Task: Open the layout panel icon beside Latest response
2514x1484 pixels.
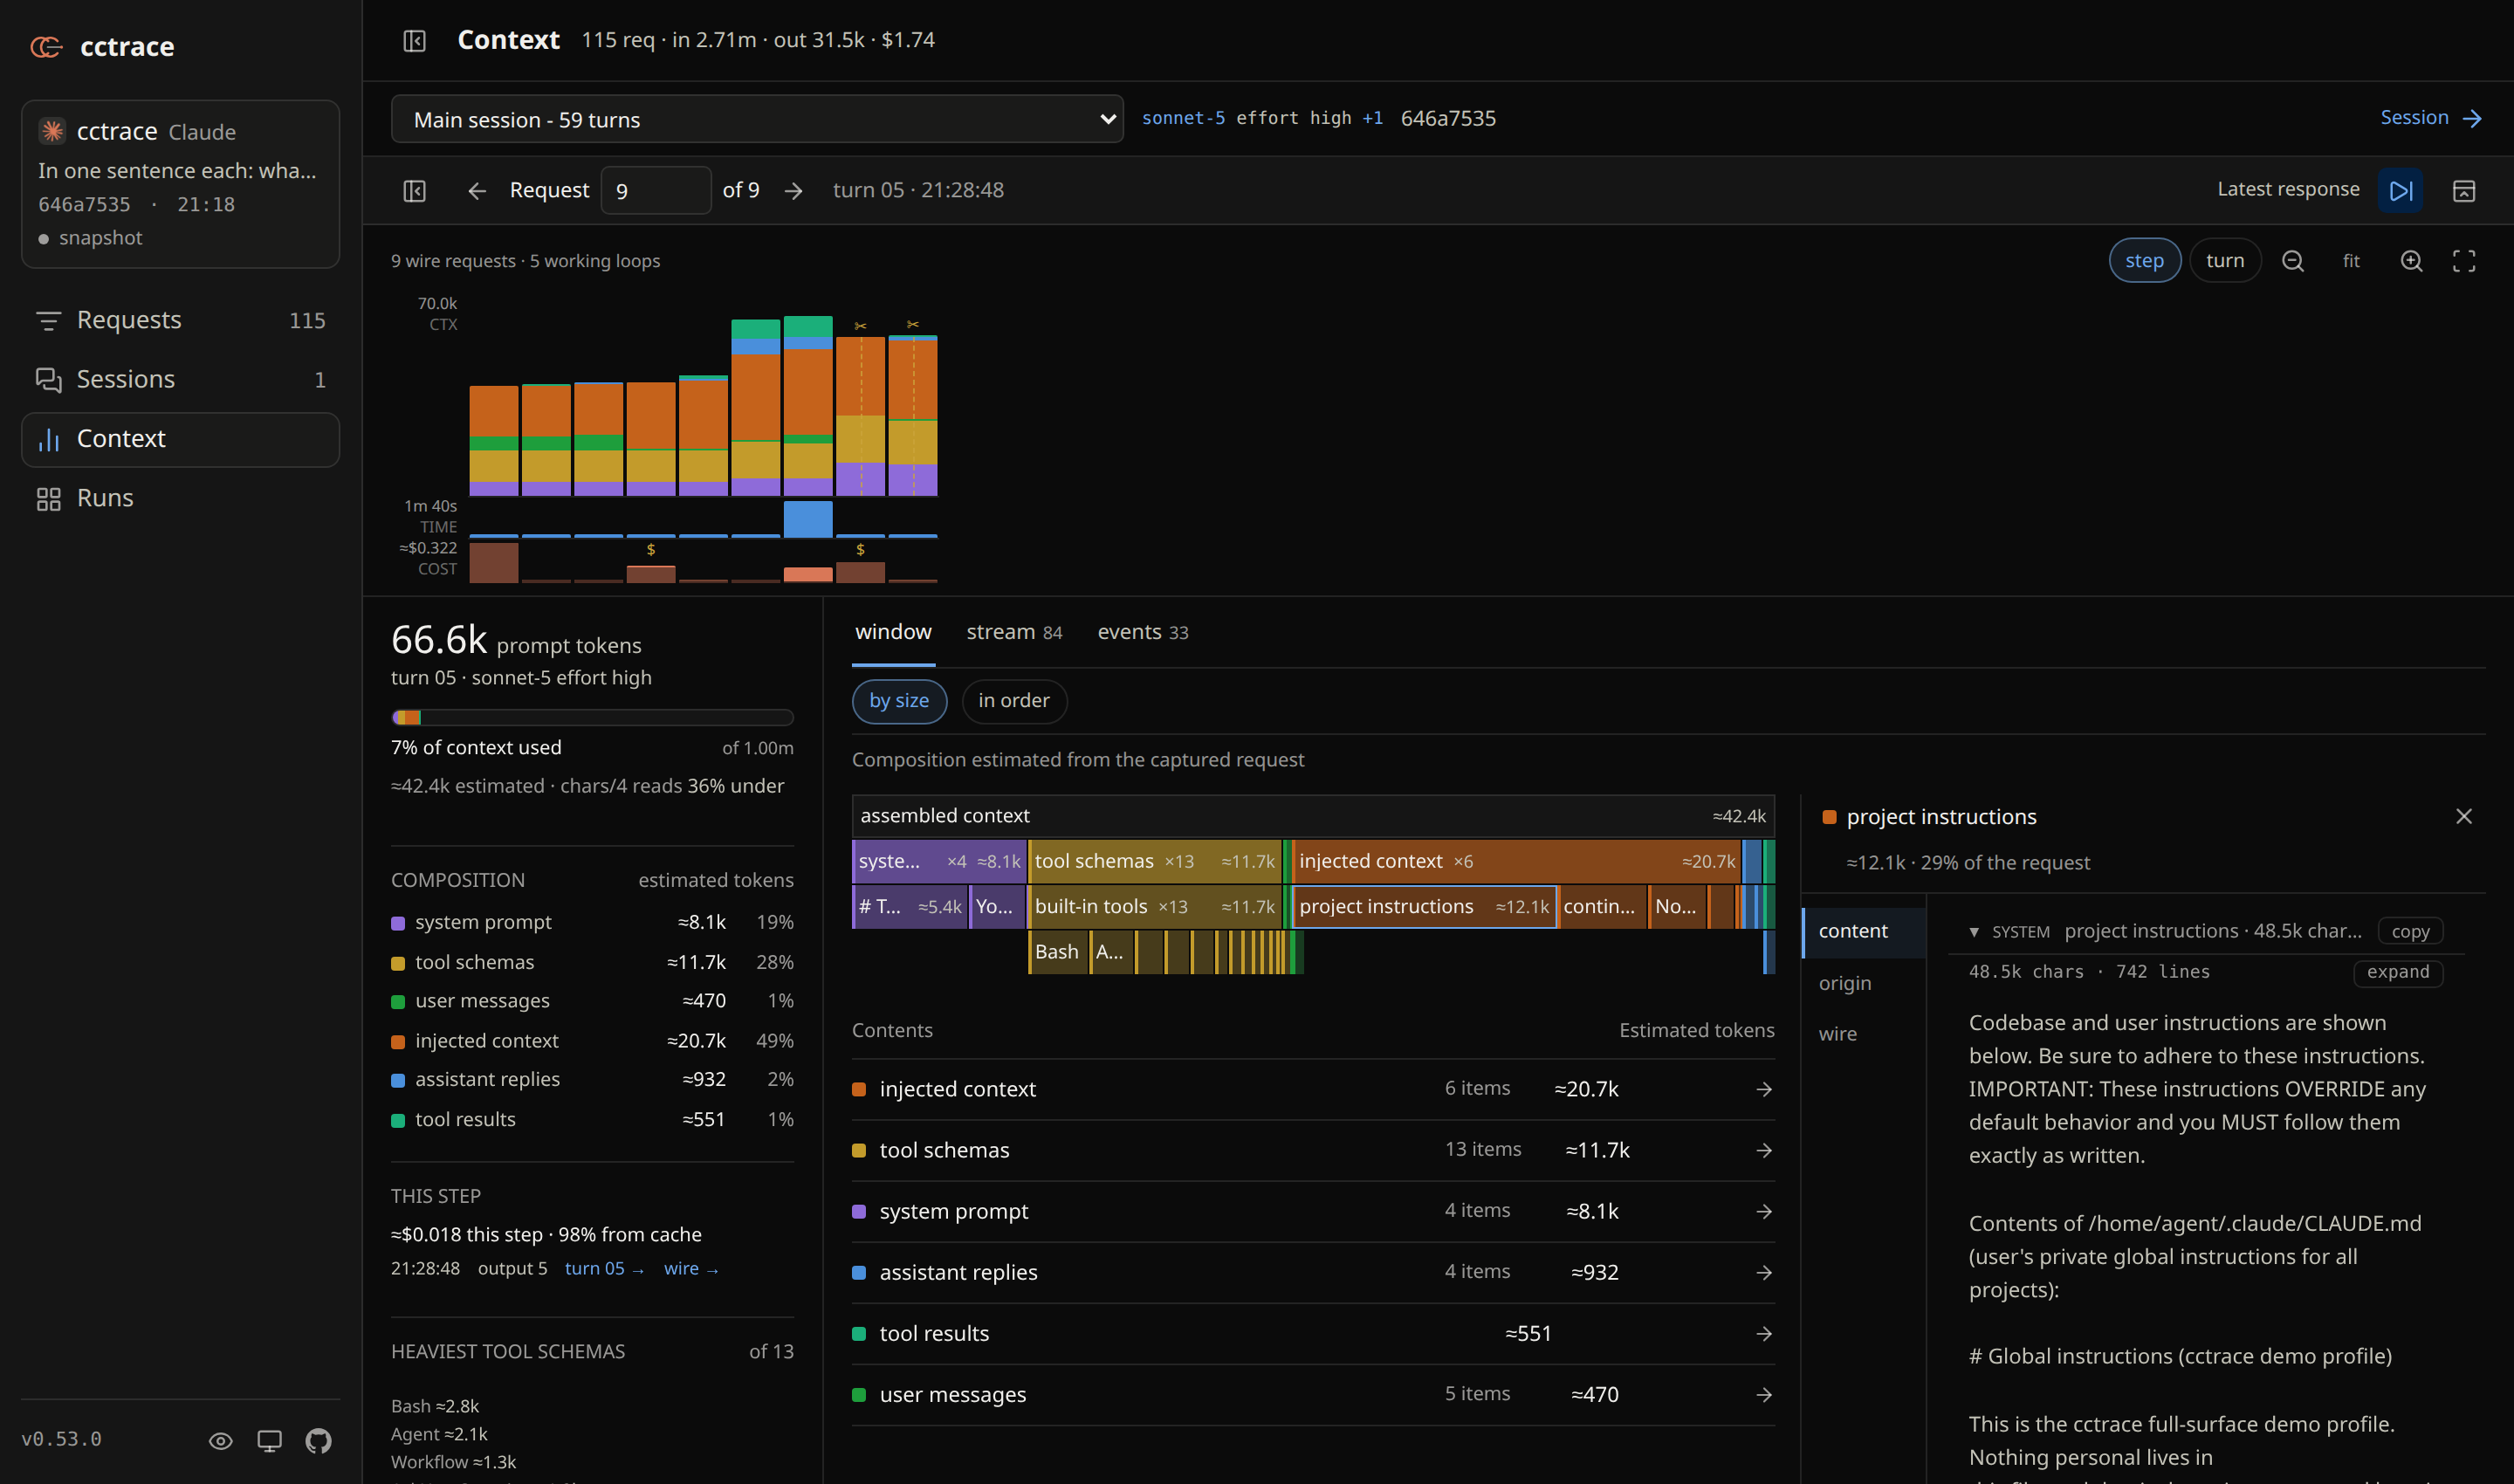Action: [x=2464, y=190]
